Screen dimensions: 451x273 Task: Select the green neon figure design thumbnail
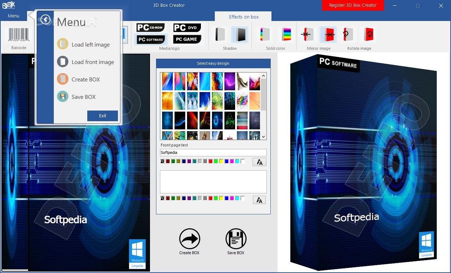(x=229, y=121)
